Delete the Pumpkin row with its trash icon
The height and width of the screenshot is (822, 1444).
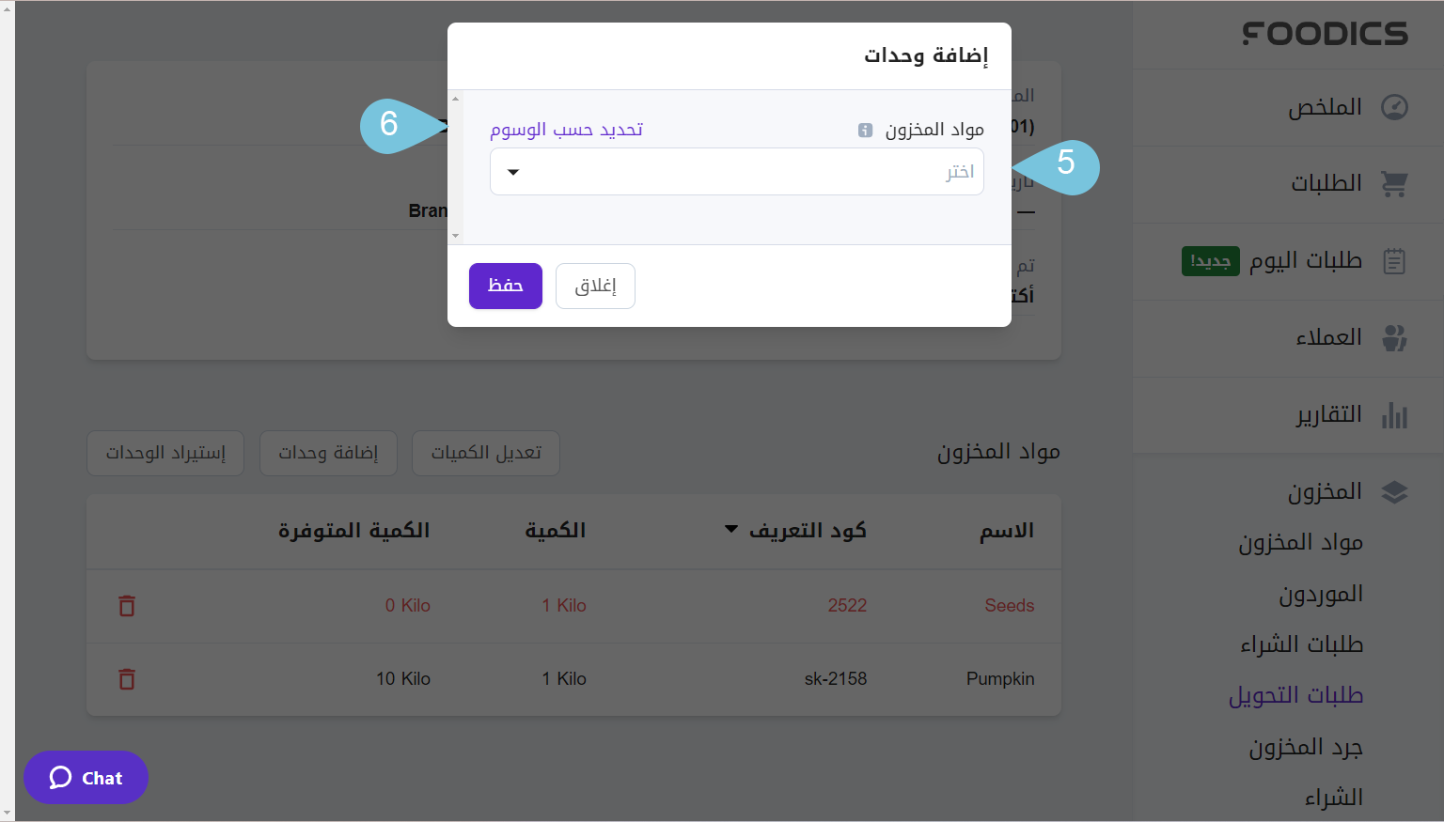click(127, 679)
